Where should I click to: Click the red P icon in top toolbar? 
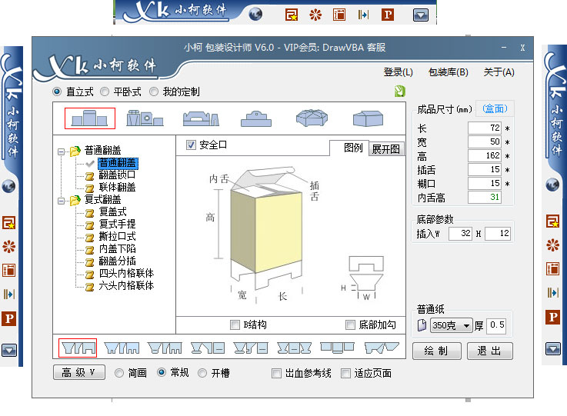pos(388,15)
